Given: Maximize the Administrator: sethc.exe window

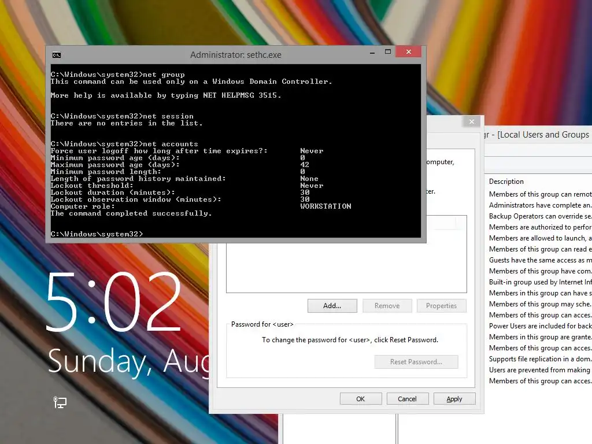Looking at the screenshot, I should click(x=388, y=51).
